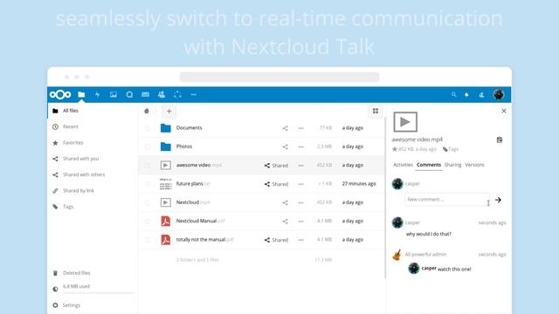Image resolution: width=559 pixels, height=314 pixels.
Task: Open the more apps ellipsis menu
Action: coord(194,94)
